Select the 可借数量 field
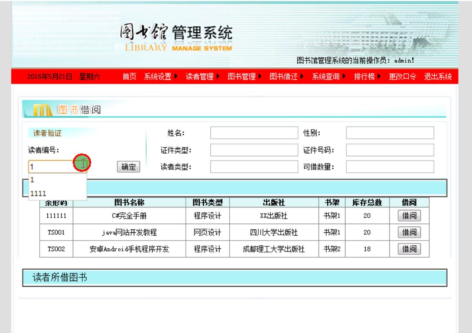The width and height of the screenshot is (472, 333). tap(390, 166)
